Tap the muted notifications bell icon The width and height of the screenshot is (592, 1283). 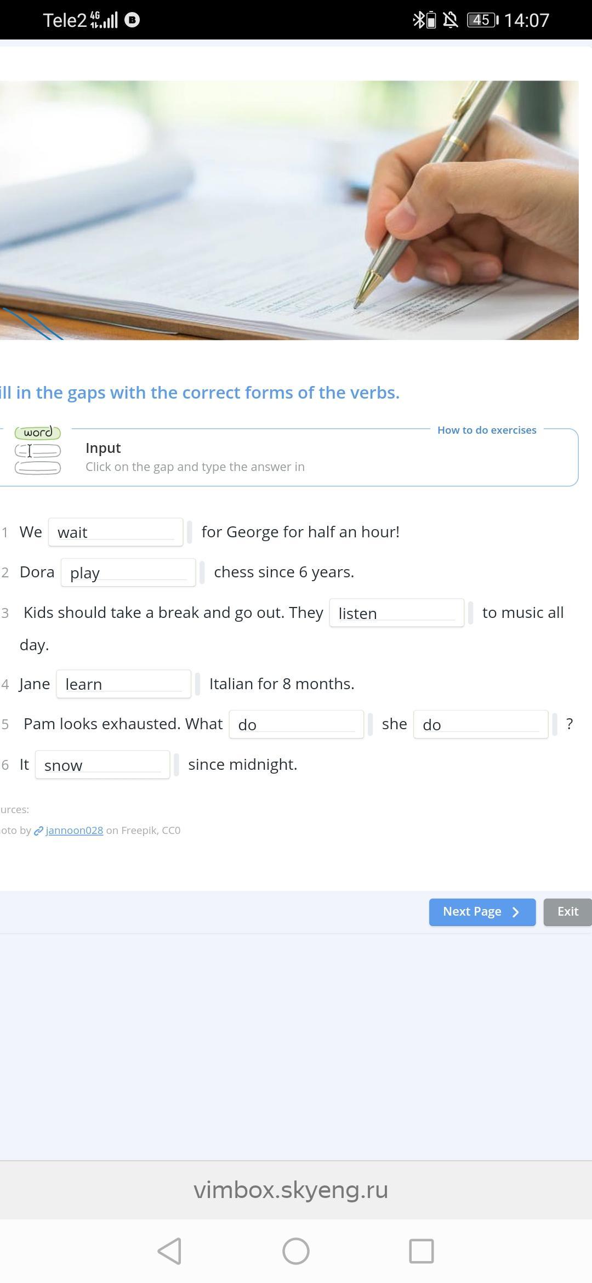pos(451,20)
